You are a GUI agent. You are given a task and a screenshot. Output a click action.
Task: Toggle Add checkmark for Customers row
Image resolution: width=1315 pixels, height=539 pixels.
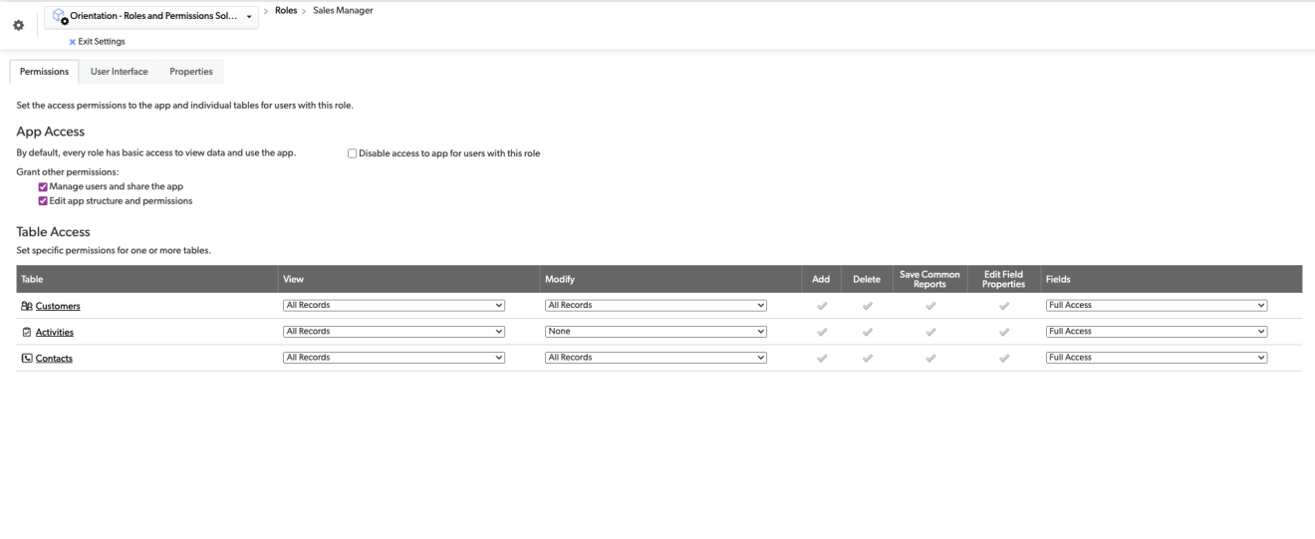822,306
